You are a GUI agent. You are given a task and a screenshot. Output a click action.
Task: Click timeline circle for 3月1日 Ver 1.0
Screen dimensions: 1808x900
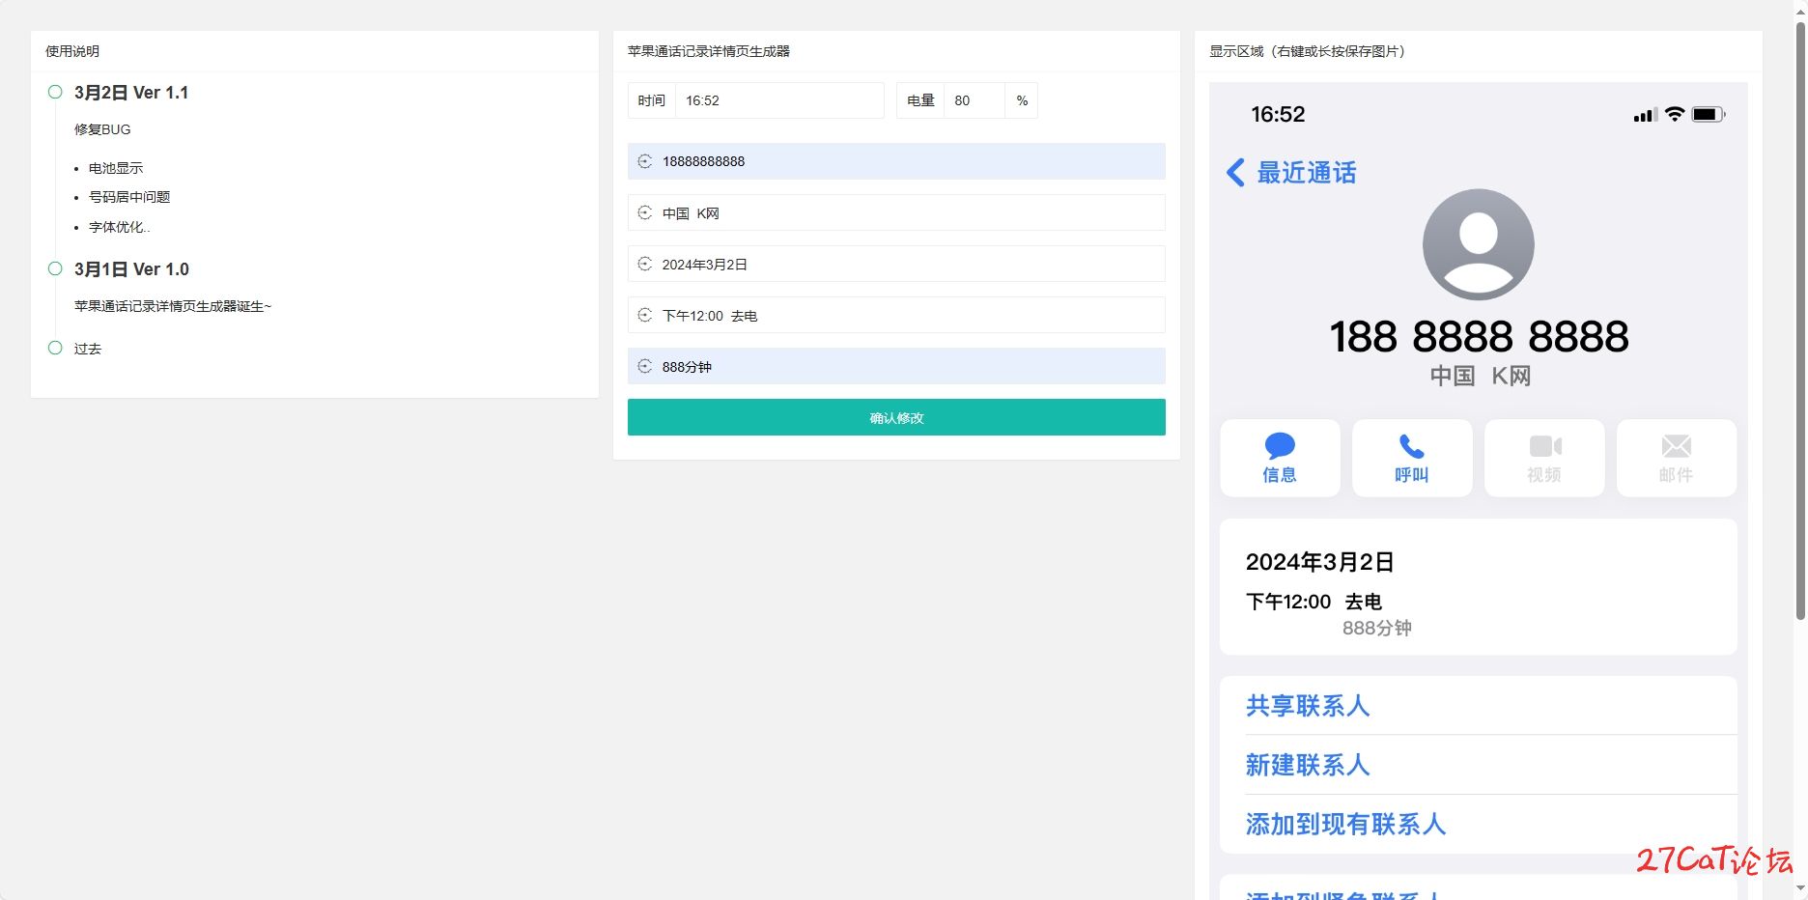coord(55,268)
